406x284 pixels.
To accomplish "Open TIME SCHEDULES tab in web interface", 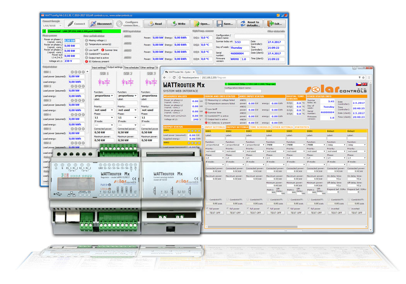I will [260, 127].
